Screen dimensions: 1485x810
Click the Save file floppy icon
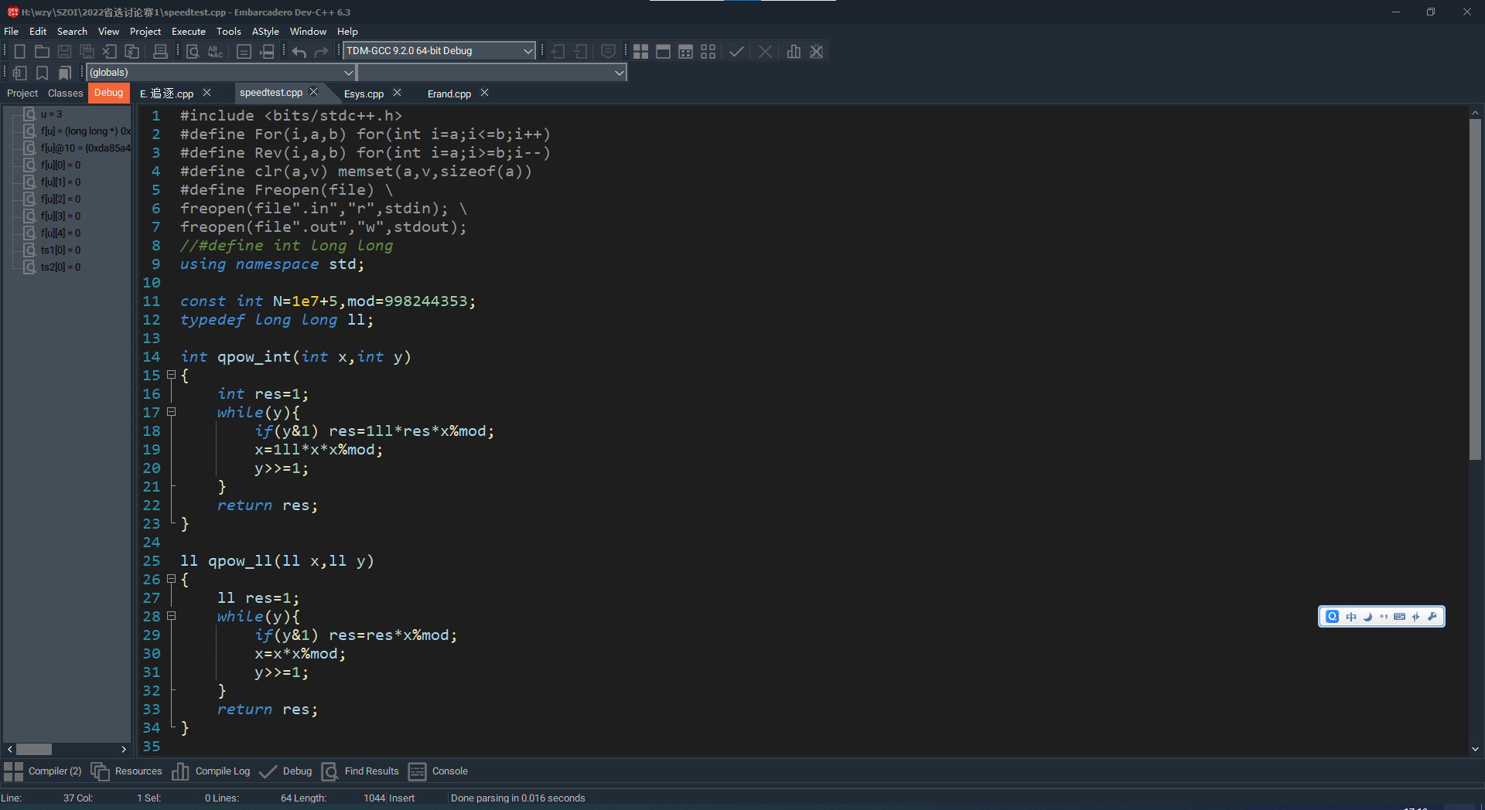(65, 51)
